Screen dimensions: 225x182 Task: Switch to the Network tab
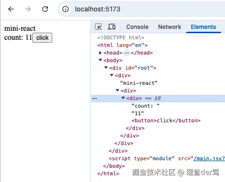click(x=169, y=27)
